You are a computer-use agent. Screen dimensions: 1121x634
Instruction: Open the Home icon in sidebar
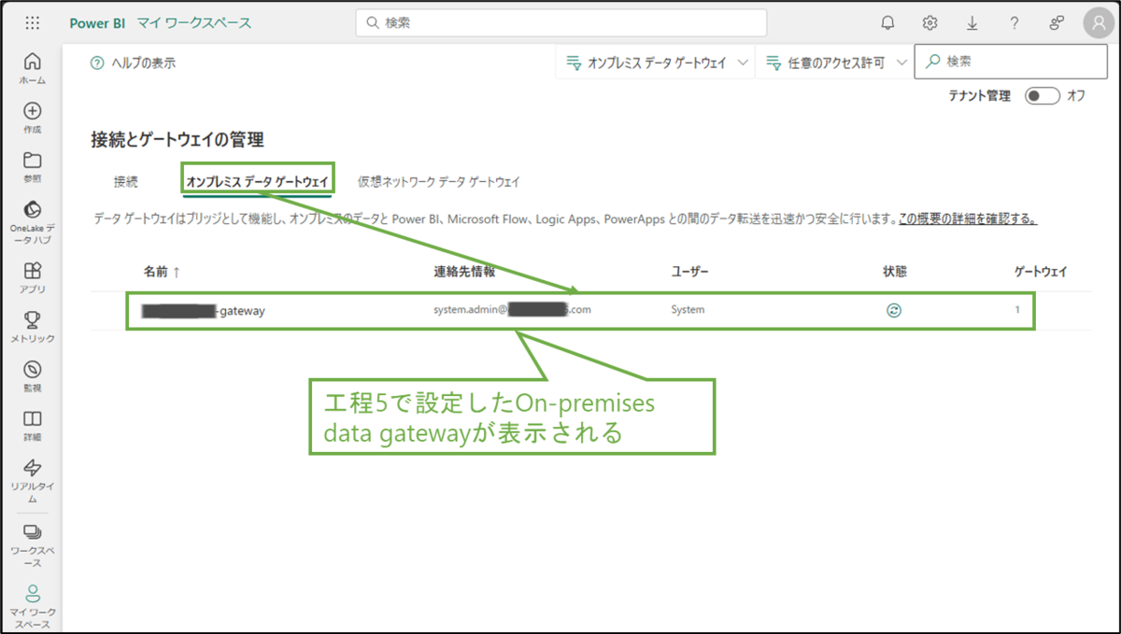[x=32, y=68]
